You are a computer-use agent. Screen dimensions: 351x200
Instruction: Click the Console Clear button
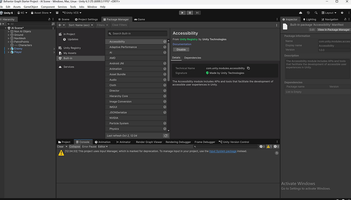[x=61, y=147]
